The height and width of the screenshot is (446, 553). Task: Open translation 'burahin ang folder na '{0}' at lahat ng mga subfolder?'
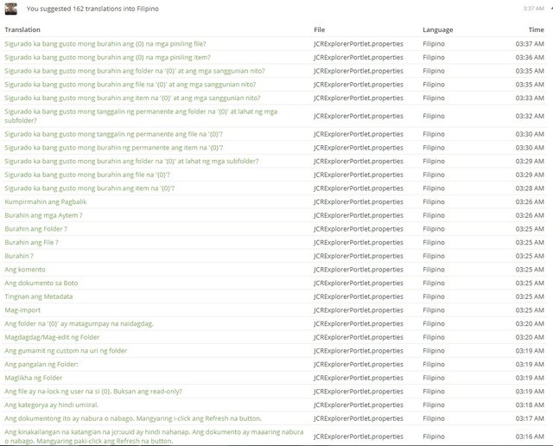131,161
